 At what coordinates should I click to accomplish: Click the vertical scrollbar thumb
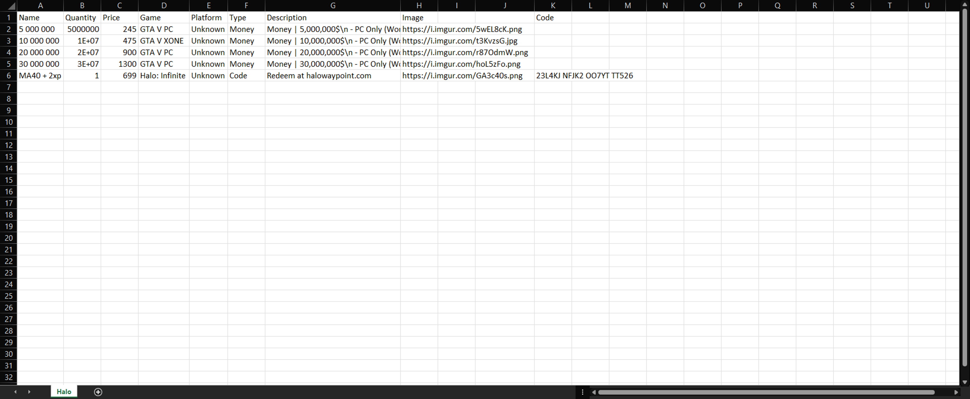(964, 187)
